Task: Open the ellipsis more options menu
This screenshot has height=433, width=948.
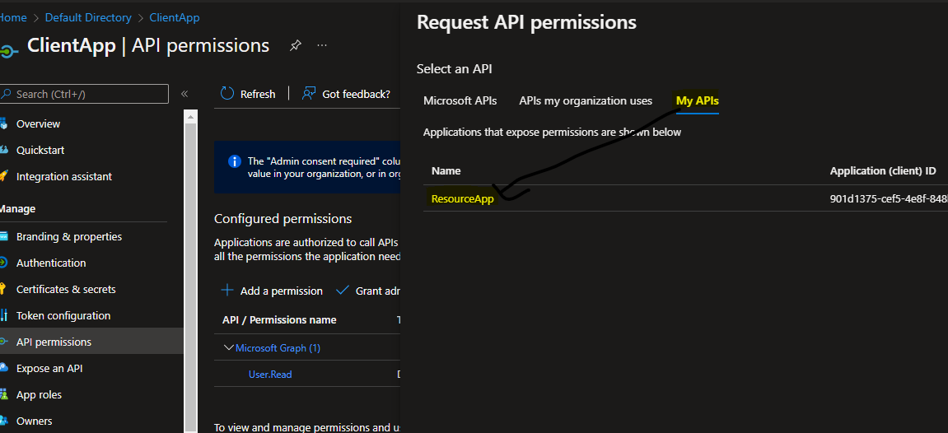Action: pyautogui.click(x=322, y=46)
